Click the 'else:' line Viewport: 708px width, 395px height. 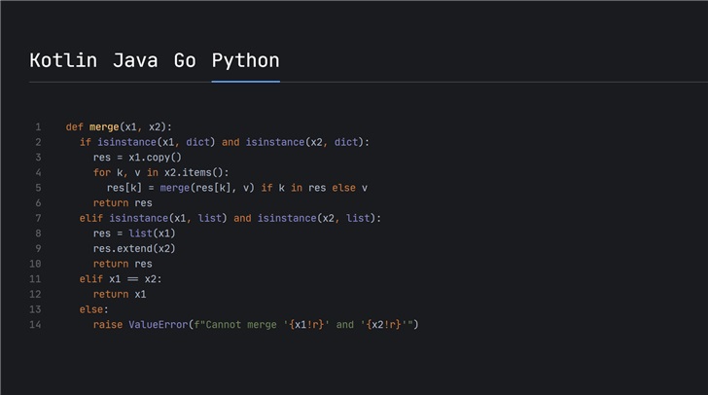click(94, 309)
